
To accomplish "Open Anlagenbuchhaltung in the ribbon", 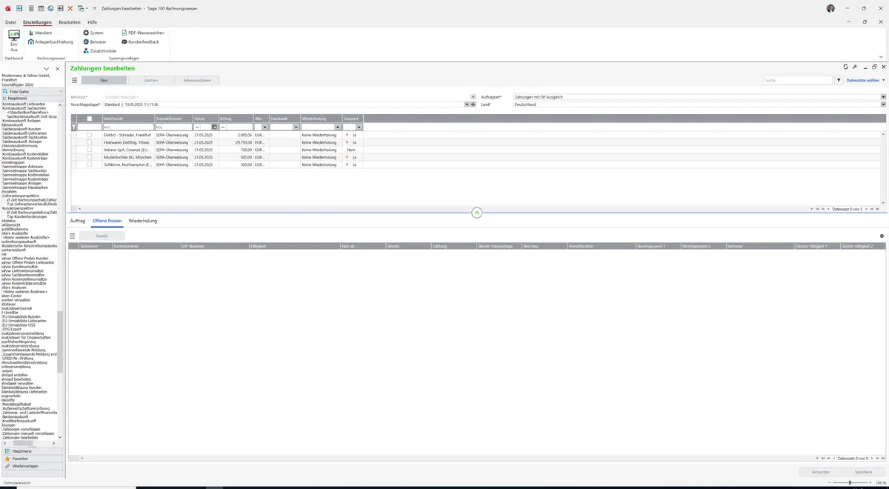I will [x=50, y=41].
